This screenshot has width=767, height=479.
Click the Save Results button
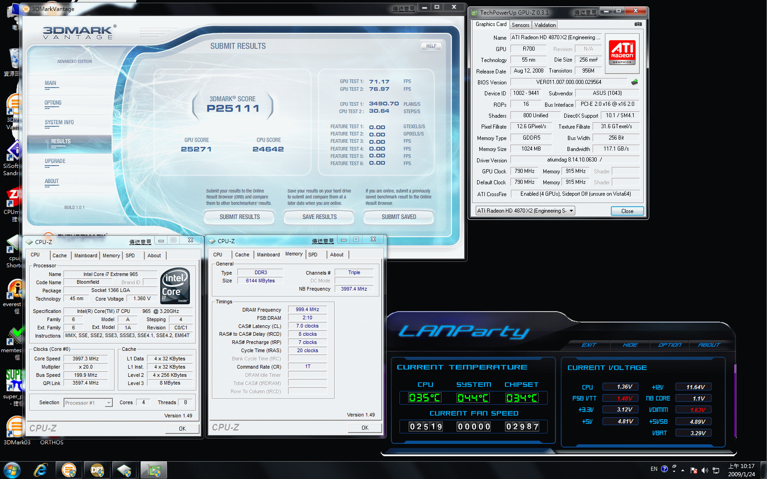coord(319,217)
